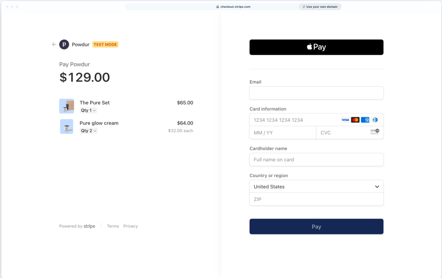
Task: Click the Pure glow cream product thumbnail
Action: tap(66, 126)
